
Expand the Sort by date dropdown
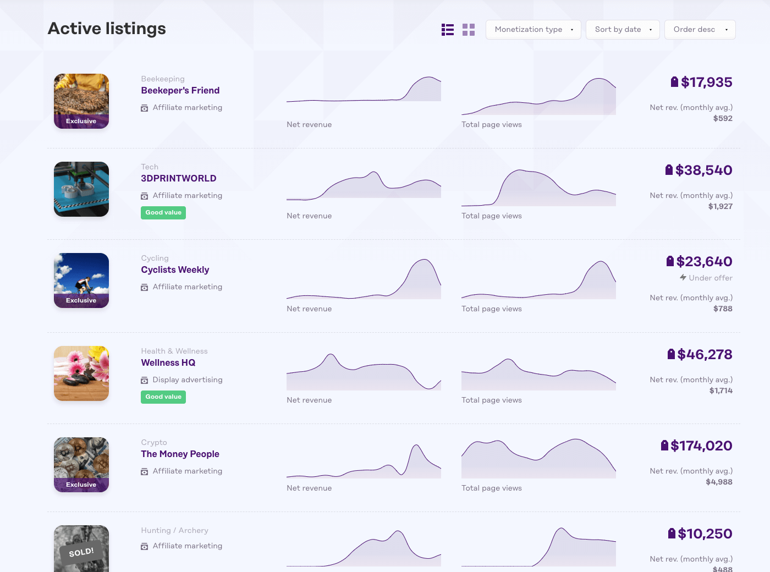click(x=623, y=30)
